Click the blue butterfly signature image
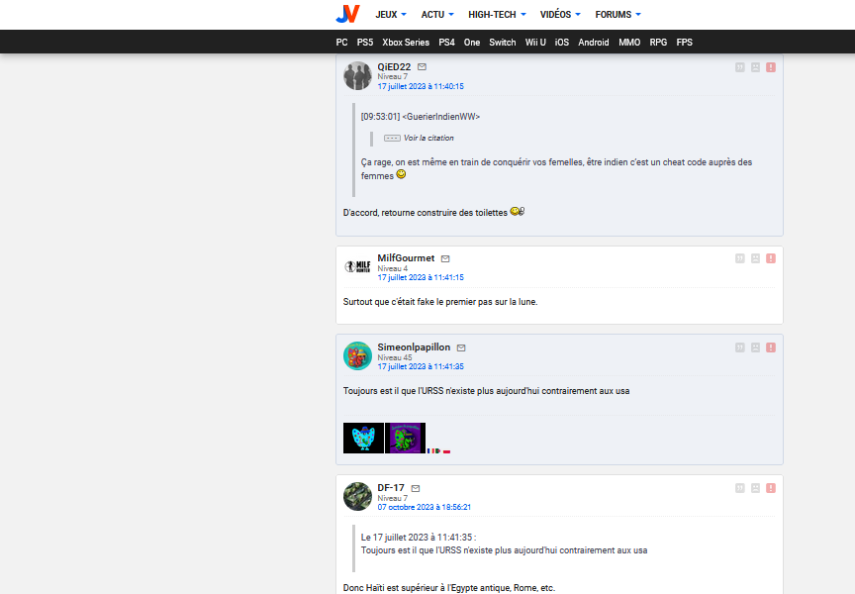Image resolution: width=855 pixels, height=594 pixels. click(363, 439)
